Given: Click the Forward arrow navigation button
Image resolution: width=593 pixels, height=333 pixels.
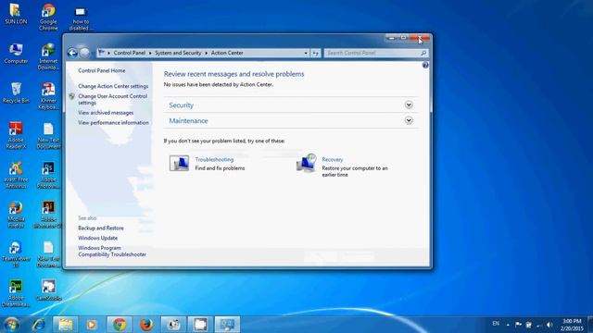Looking at the screenshot, I should point(84,53).
